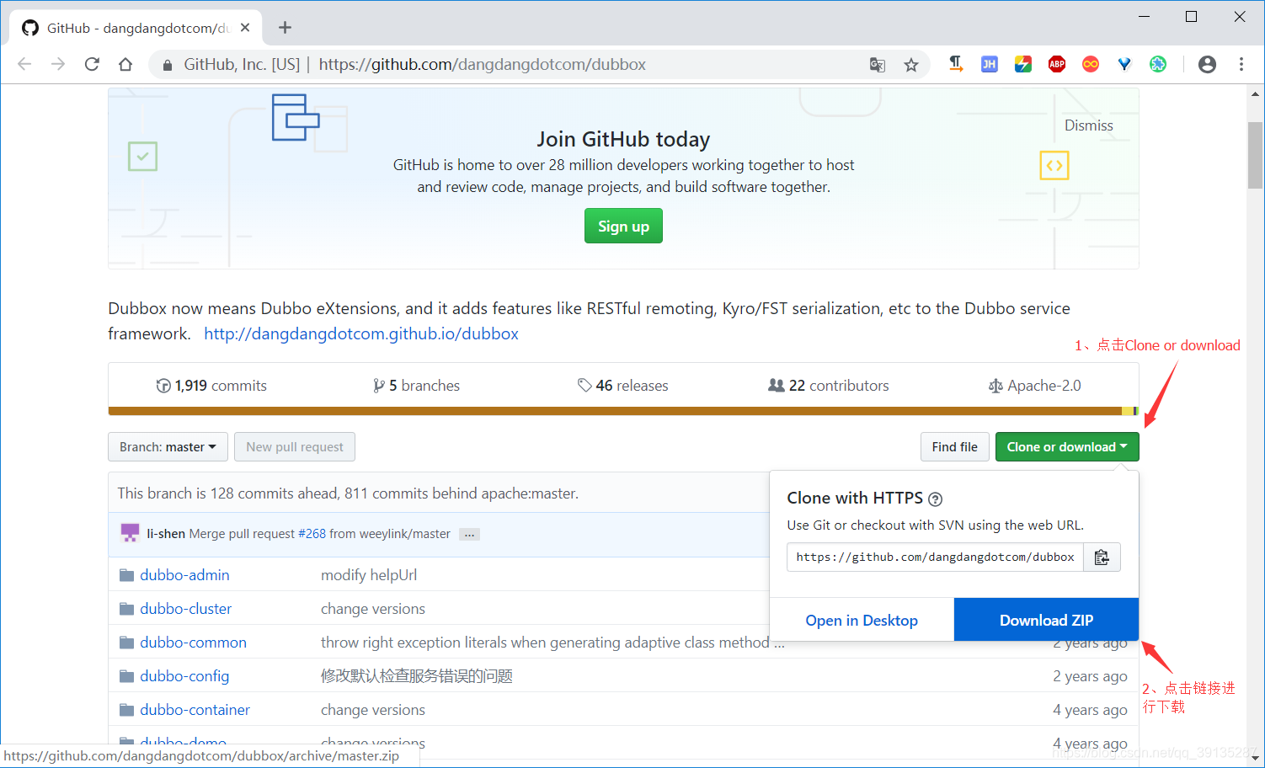This screenshot has height=768, width=1265.
Task: Open pull request #268 link
Action: [312, 534]
